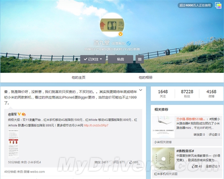View the 1648 关注 following count
This screenshot has height=179, width=224.
[x=163, y=94]
